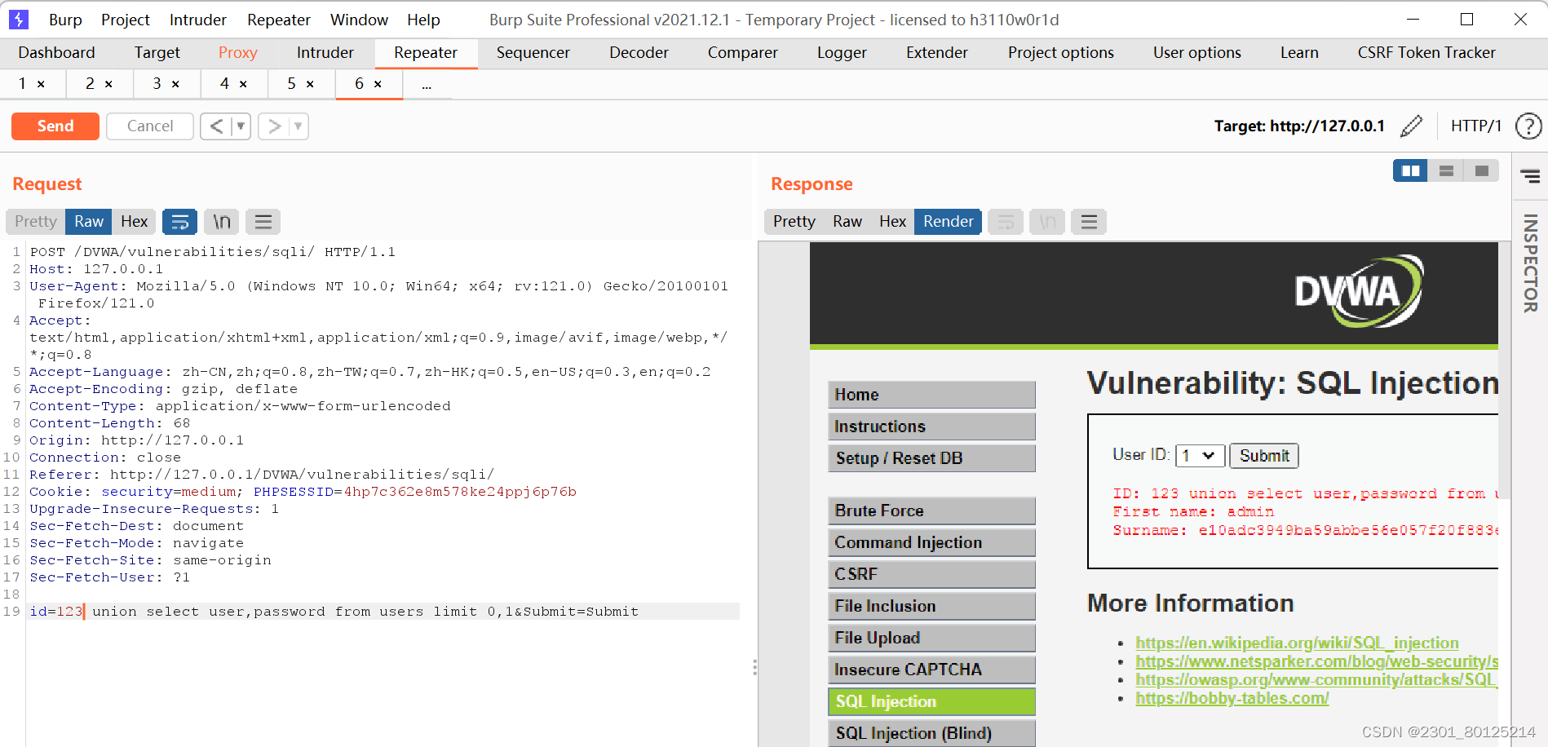Screen dimensions: 1548x747
Task: Open the Help menu
Action: pyautogui.click(x=423, y=20)
